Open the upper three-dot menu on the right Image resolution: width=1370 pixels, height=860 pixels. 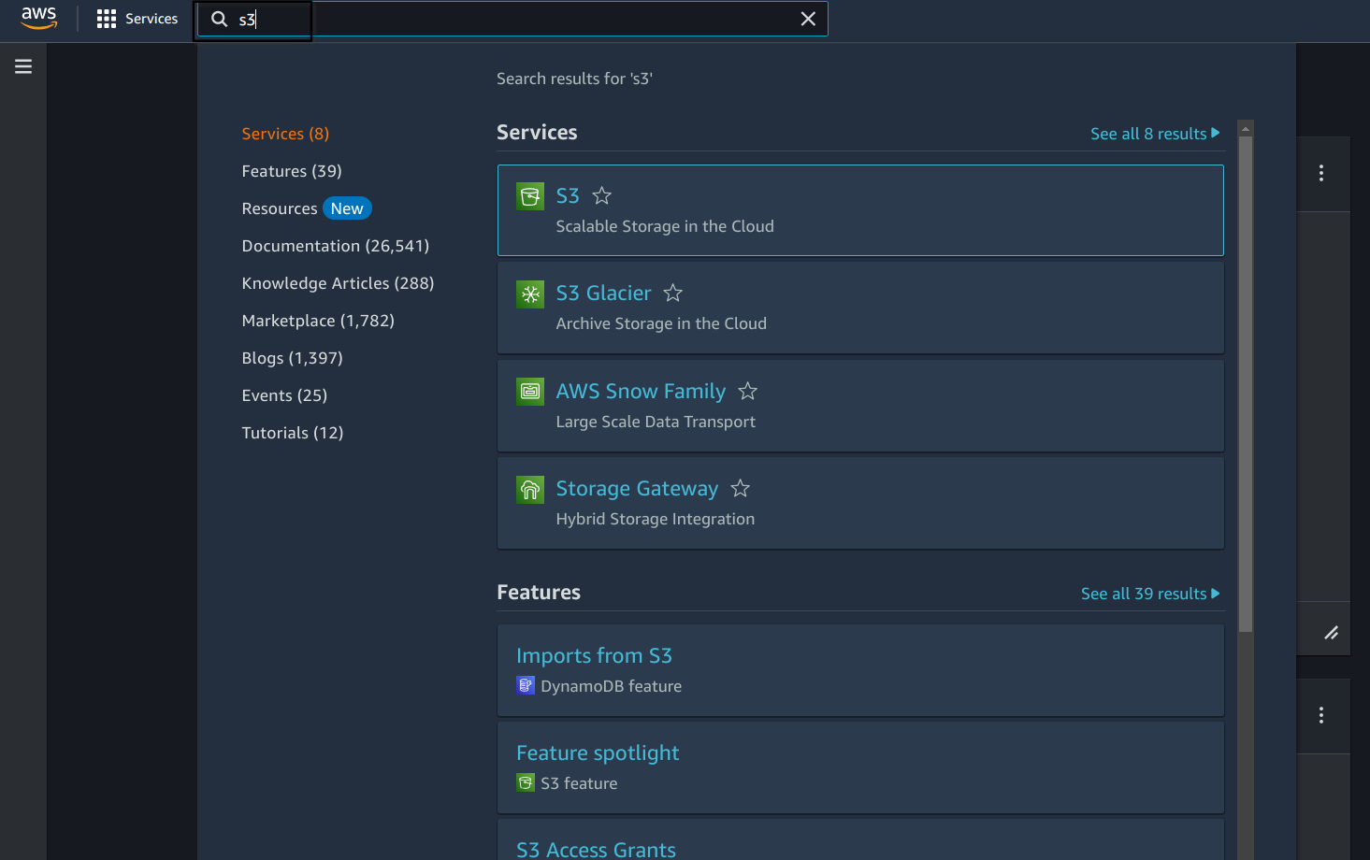[x=1321, y=173]
